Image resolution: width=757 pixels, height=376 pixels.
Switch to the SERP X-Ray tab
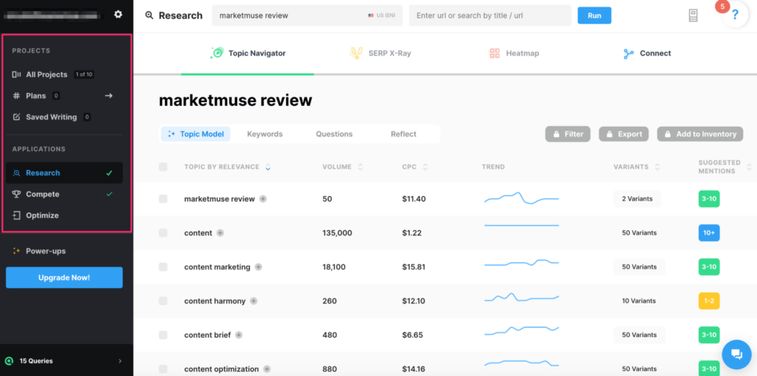pyautogui.click(x=379, y=53)
